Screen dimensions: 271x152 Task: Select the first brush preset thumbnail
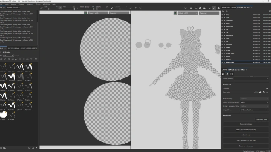click(x=3, y=67)
